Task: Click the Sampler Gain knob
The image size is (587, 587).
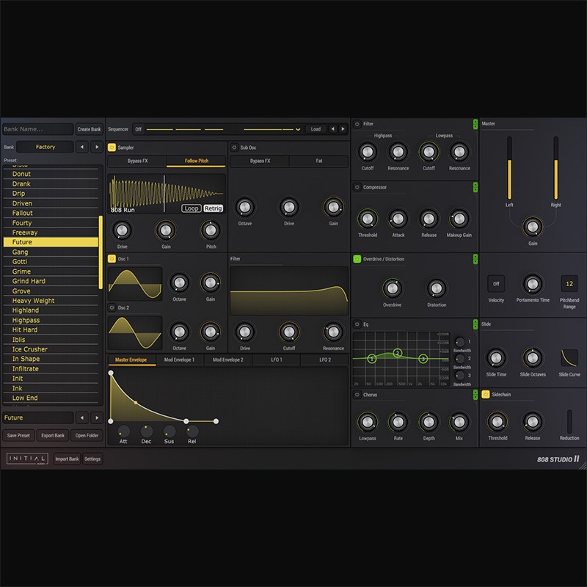Action: (166, 230)
